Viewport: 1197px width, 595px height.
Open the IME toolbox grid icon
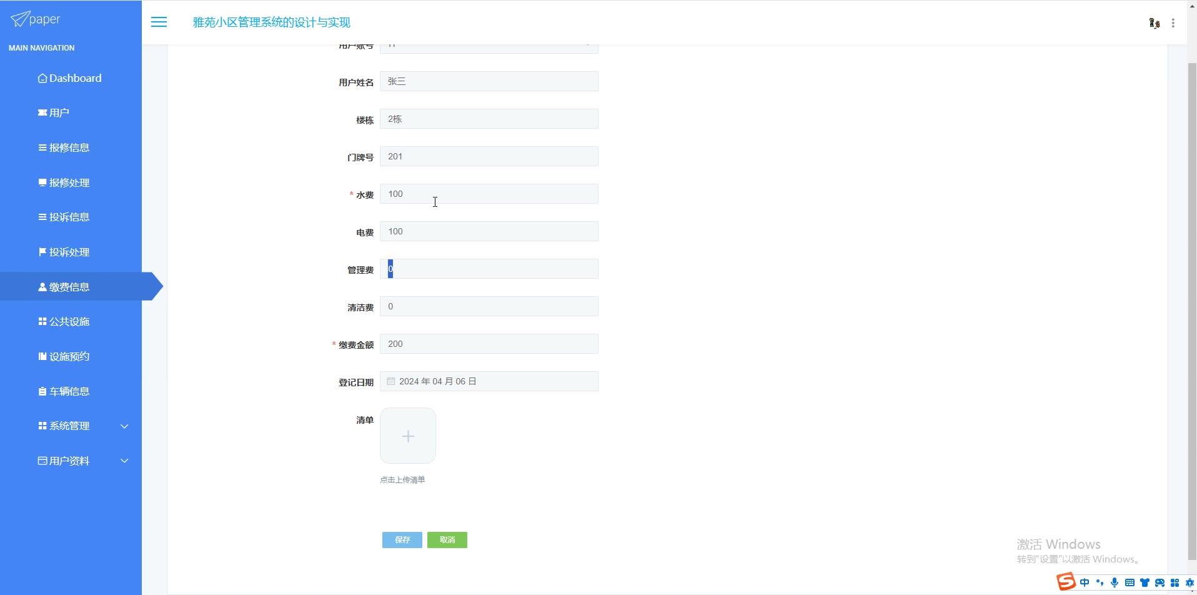1175,582
